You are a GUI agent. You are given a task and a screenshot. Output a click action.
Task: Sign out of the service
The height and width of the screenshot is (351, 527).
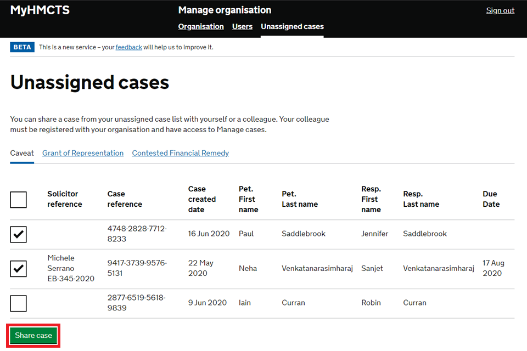tap(500, 10)
